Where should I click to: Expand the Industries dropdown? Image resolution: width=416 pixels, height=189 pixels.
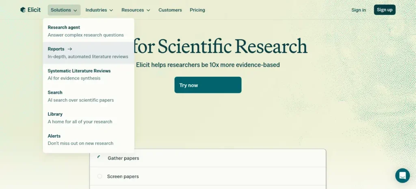coord(99,10)
